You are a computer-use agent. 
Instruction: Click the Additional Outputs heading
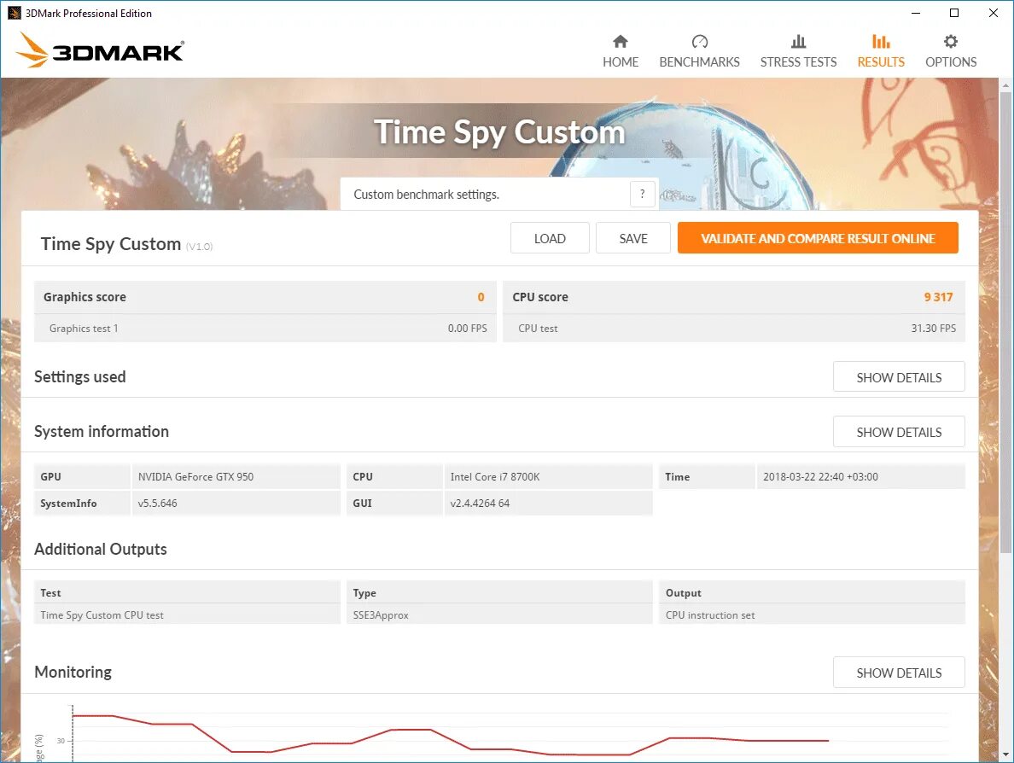pyautogui.click(x=100, y=549)
